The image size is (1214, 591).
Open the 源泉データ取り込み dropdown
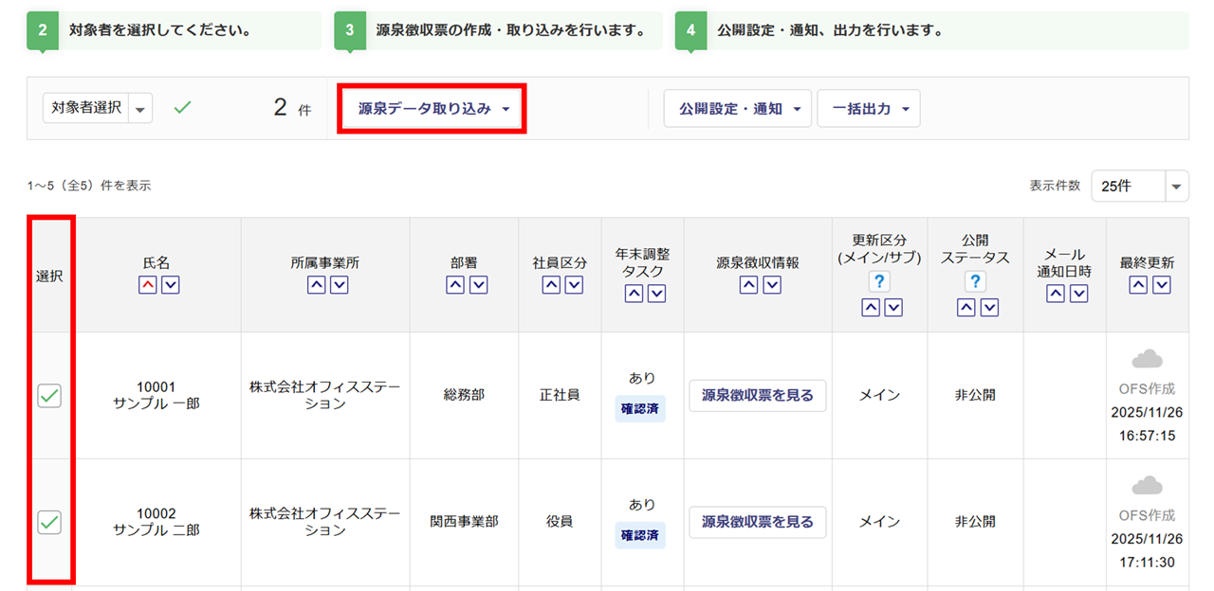click(433, 109)
